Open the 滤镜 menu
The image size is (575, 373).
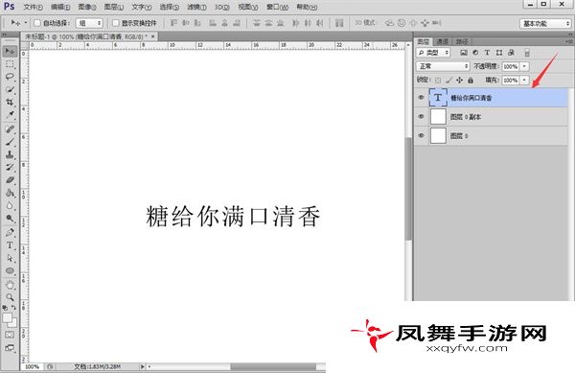pyautogui.click(x=196, y=7)
